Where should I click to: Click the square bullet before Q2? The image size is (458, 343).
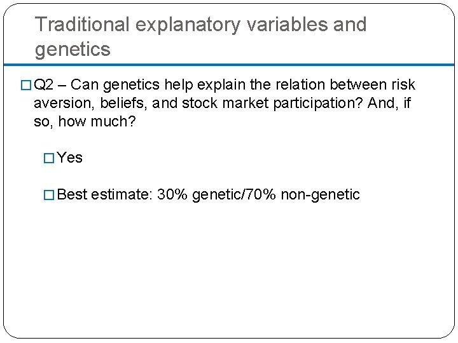27,86
